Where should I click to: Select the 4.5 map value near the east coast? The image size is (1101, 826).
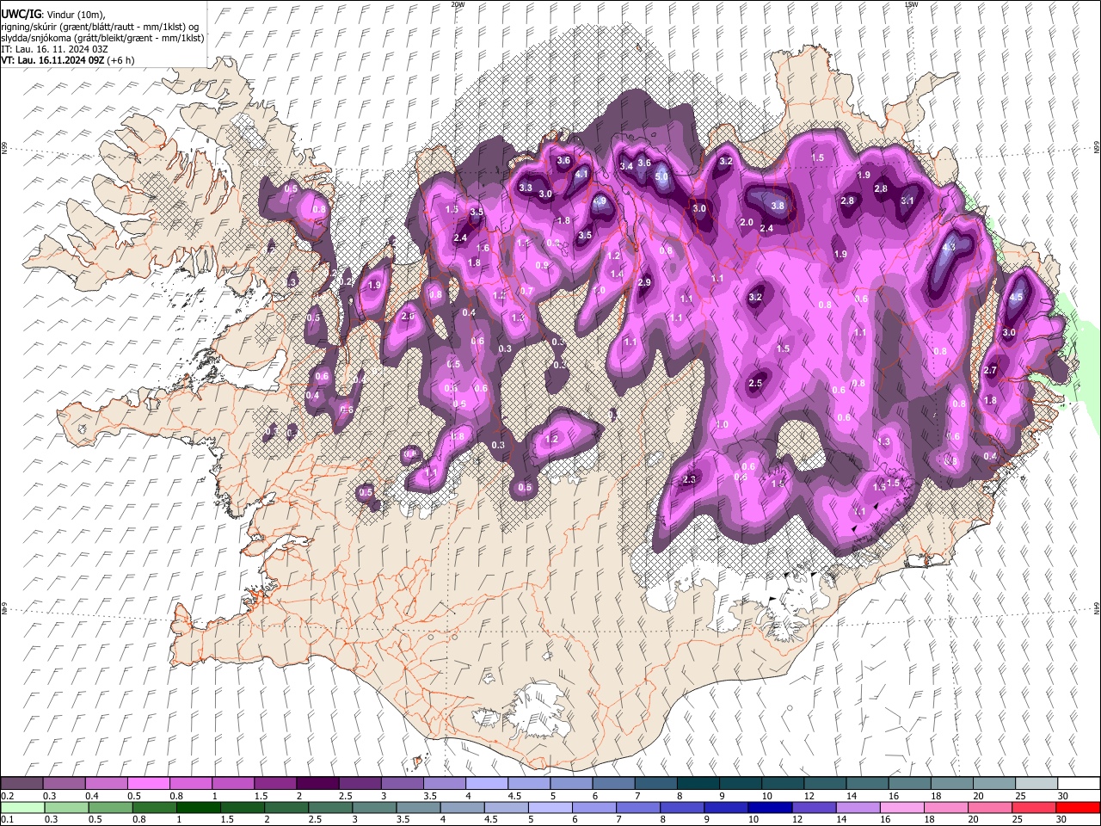[x=1016, y=297]
